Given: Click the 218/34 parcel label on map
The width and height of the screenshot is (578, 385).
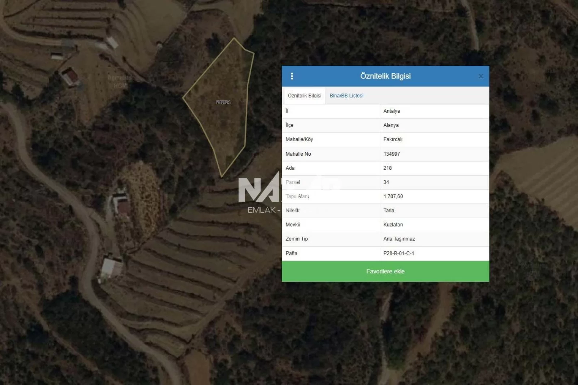Looking at the screenshot, I should point(223,102).
